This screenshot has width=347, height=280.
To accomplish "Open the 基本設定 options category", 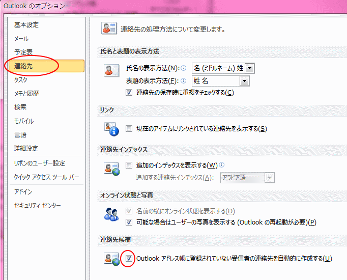I will tap(26, 25).
